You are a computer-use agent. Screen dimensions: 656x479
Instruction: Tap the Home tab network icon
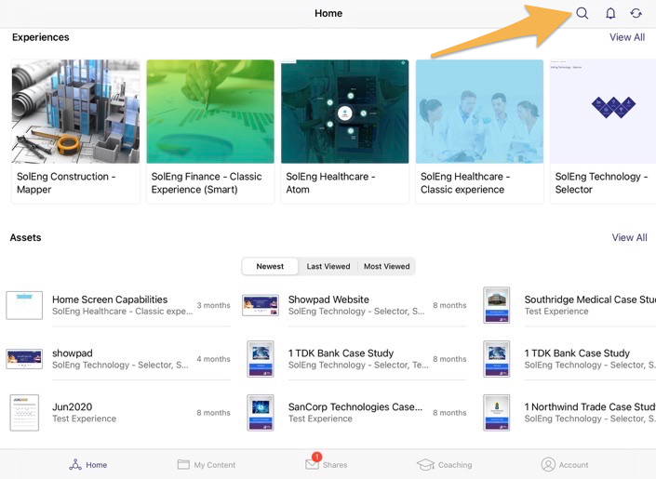coord(75,464)
